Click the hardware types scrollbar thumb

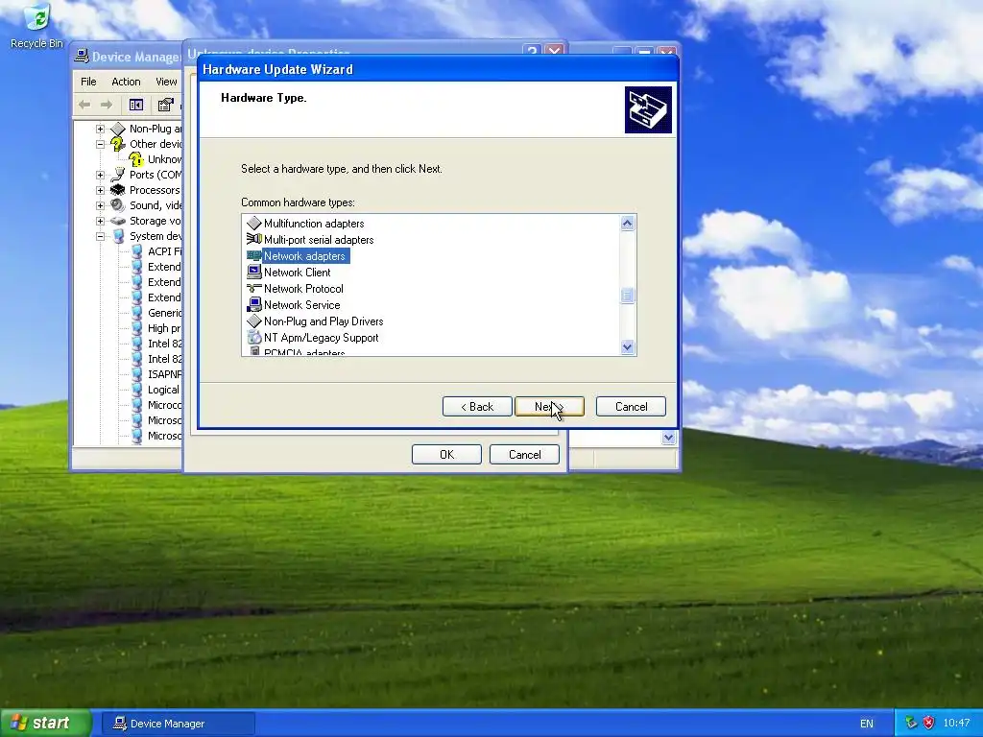tap(627, 296)
